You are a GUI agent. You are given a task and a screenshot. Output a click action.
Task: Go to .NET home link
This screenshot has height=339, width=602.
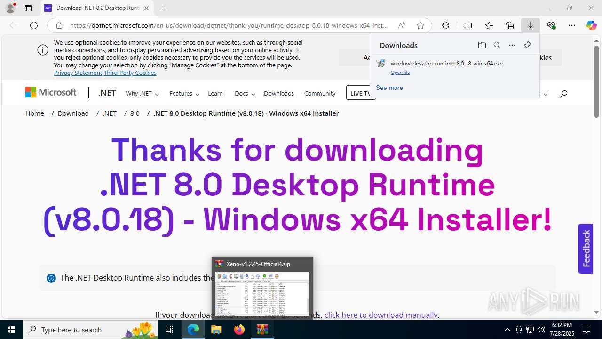pyautogui.click(x=107, y=93)
